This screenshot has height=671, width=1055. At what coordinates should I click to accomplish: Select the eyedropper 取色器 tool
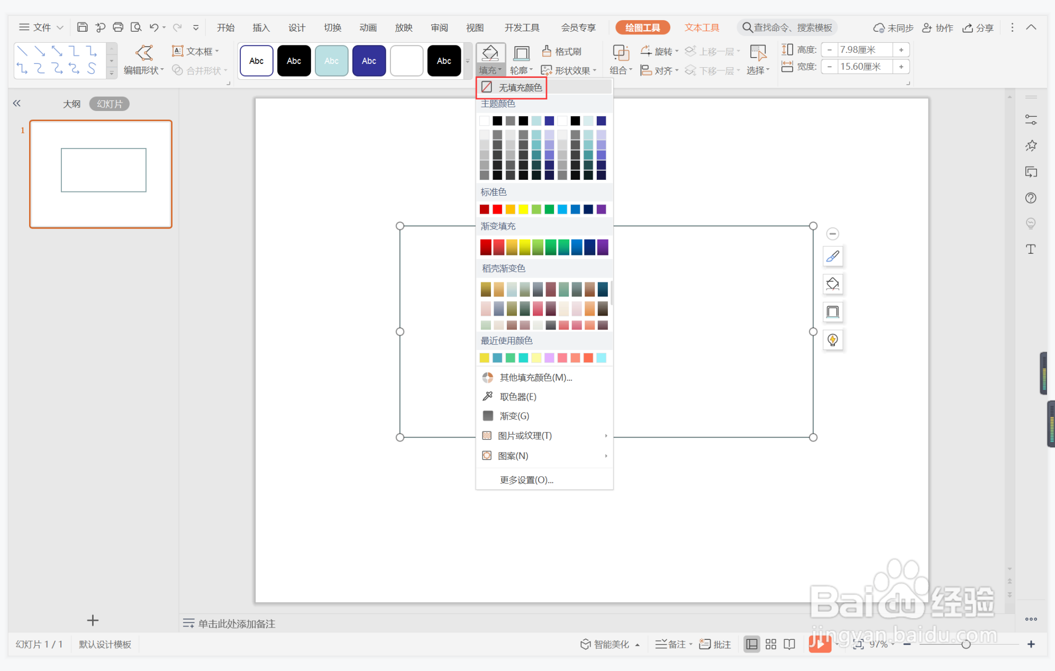(x=517, y=397)
